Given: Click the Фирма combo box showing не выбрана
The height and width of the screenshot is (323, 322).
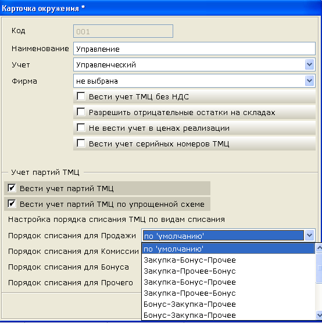Looking at the screenshot, I should 194,81.
